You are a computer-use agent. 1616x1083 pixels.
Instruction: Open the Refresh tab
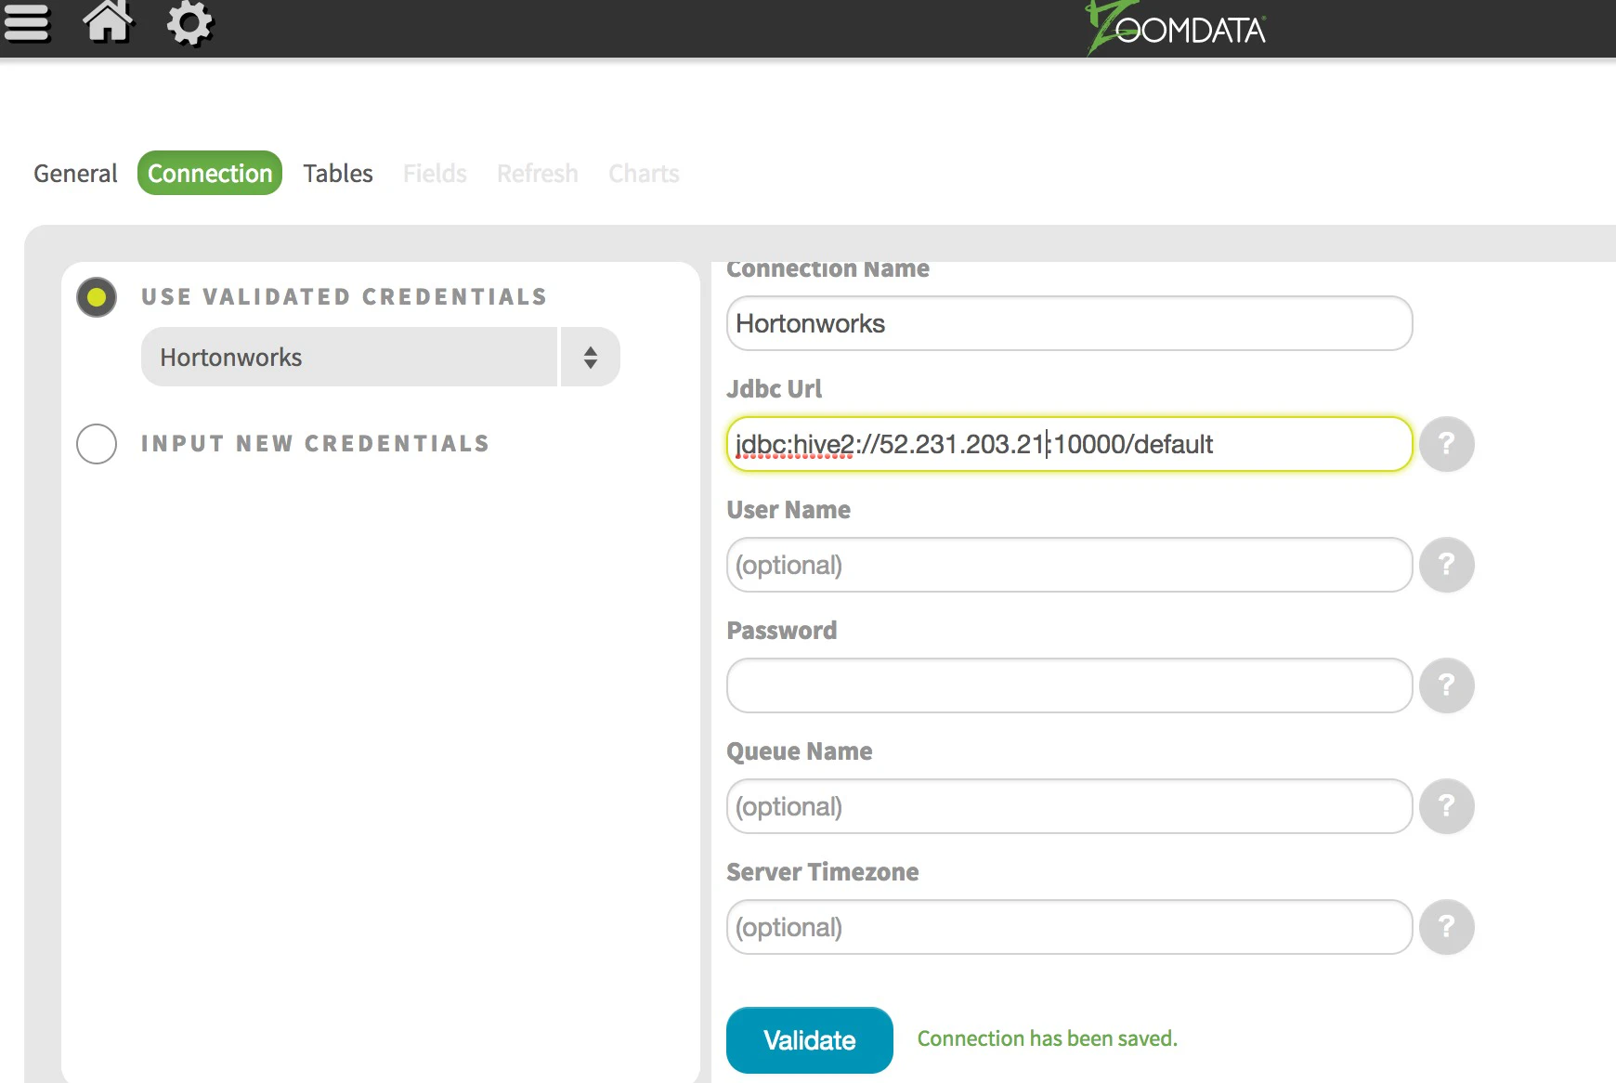tap(538, 174)
